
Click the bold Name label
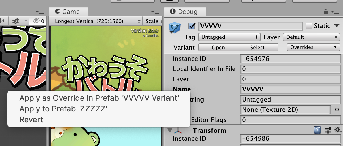(x=182, y=89)
